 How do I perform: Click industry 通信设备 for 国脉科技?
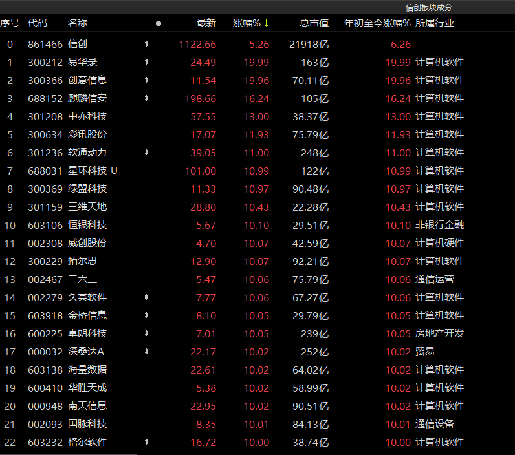435,424
